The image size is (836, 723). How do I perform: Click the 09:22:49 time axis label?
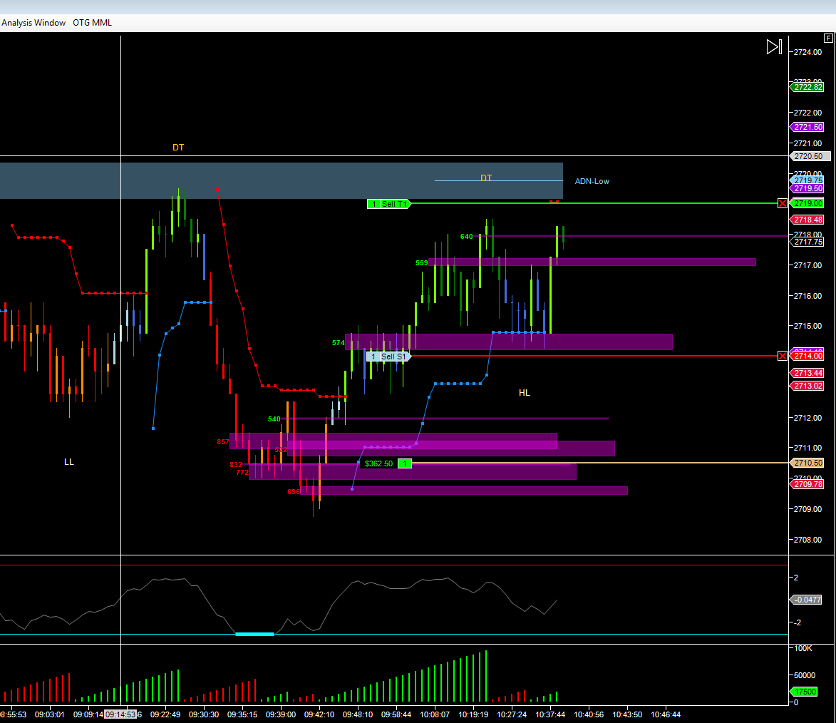165,714
